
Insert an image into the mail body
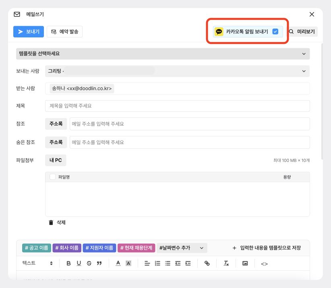[245, 263]
